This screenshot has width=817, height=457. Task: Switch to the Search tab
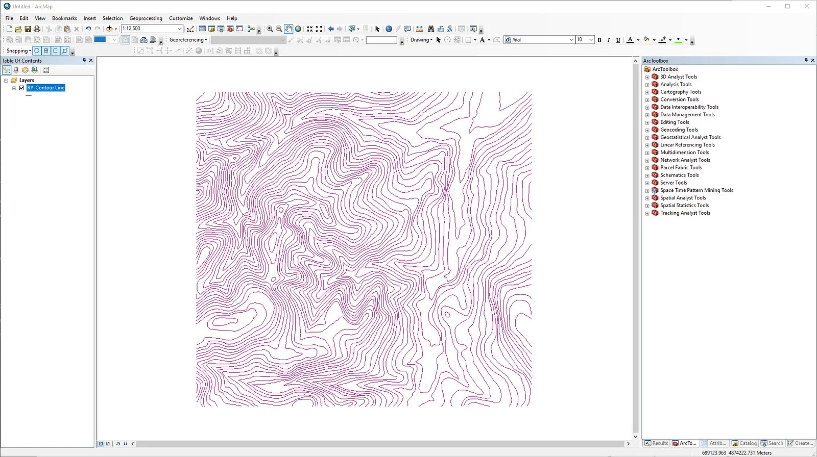772,443
